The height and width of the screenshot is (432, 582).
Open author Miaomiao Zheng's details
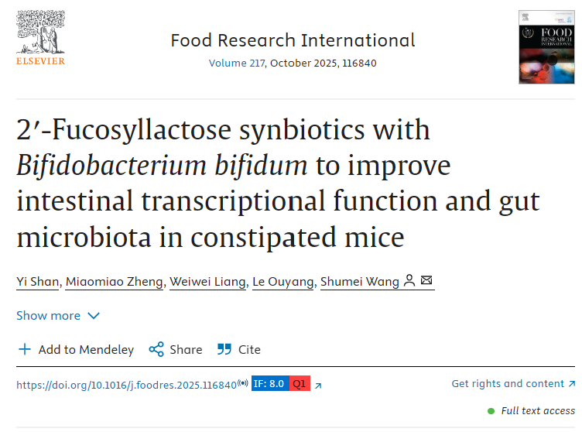[115, 282]
